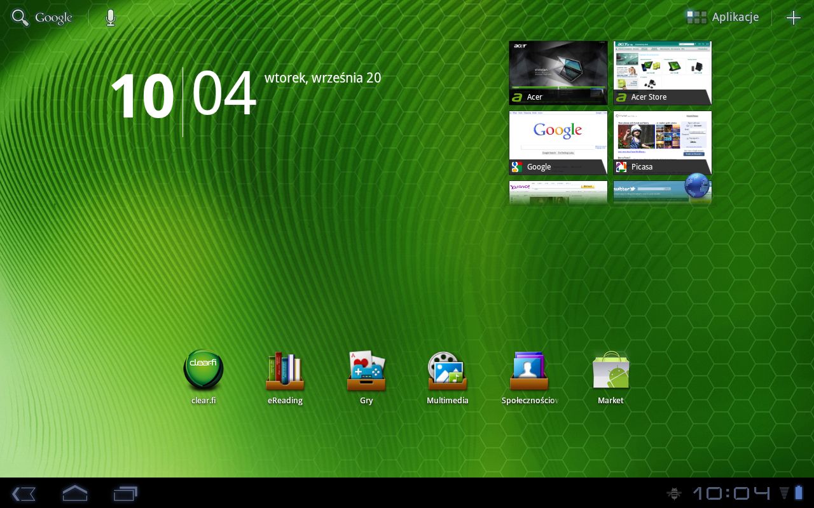Tap the Google search magnifier icon
814x508 pixels.
20,18
